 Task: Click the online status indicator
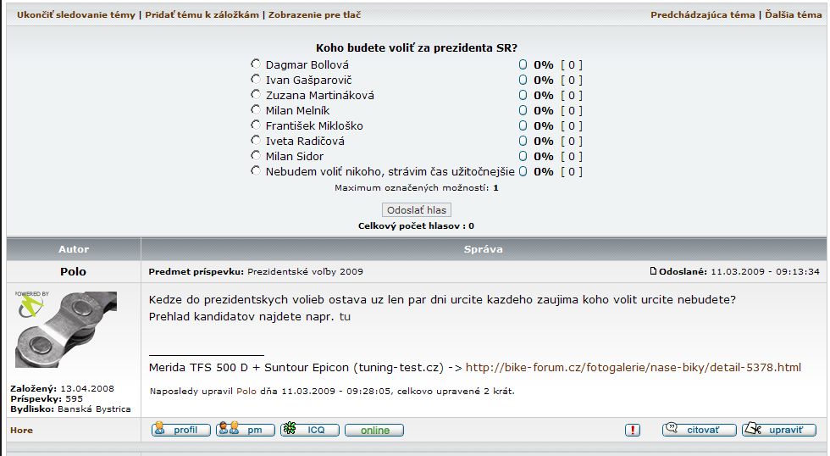tap(374, 430)
